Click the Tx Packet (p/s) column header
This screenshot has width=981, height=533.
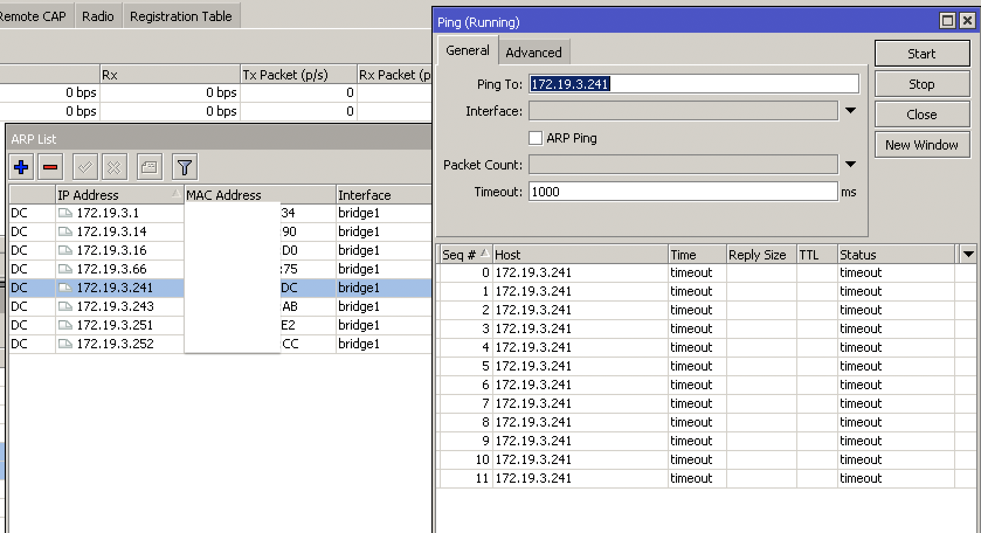[x=298, y=75]
